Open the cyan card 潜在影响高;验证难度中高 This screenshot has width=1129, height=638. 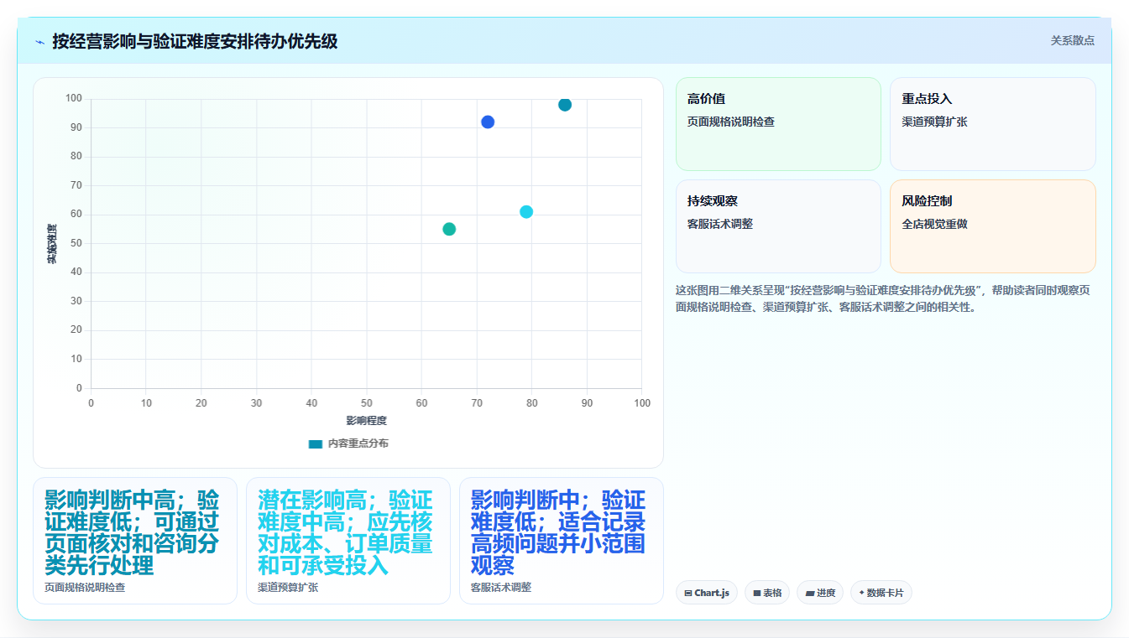click(348, 541)
